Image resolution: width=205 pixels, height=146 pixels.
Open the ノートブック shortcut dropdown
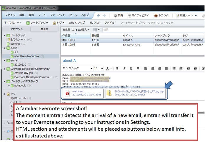37,23
